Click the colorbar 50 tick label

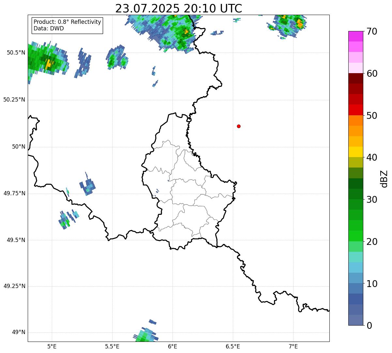click(x=372, y=116)
